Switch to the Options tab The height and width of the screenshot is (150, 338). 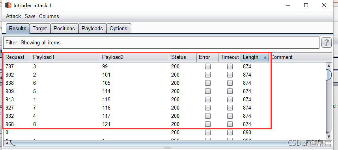119,29
